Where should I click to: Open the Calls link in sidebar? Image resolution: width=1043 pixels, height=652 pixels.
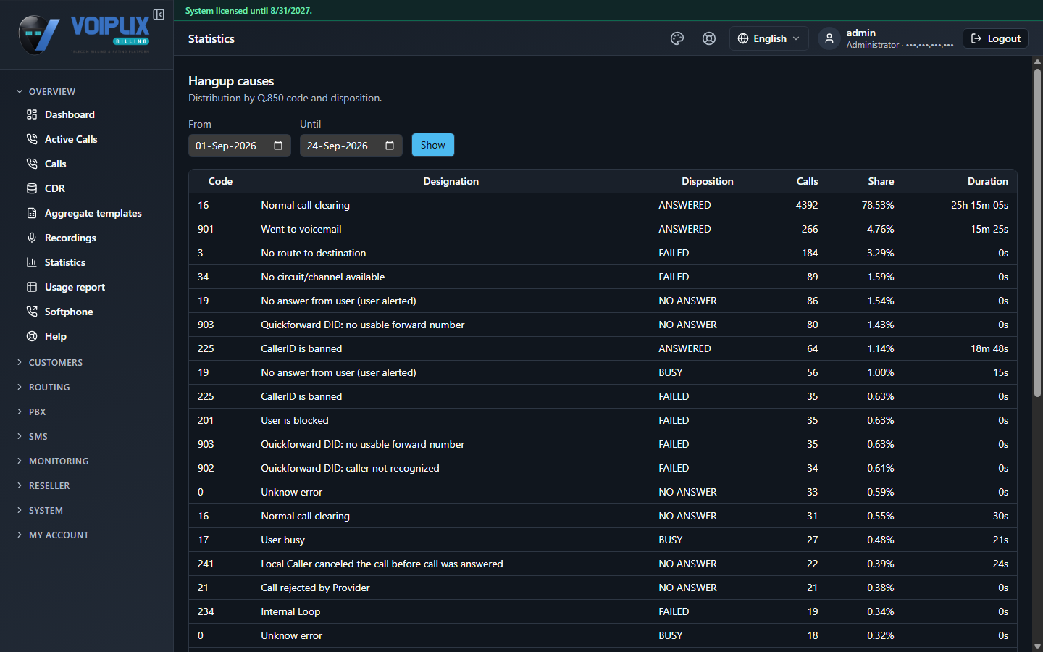click(55, 164)
